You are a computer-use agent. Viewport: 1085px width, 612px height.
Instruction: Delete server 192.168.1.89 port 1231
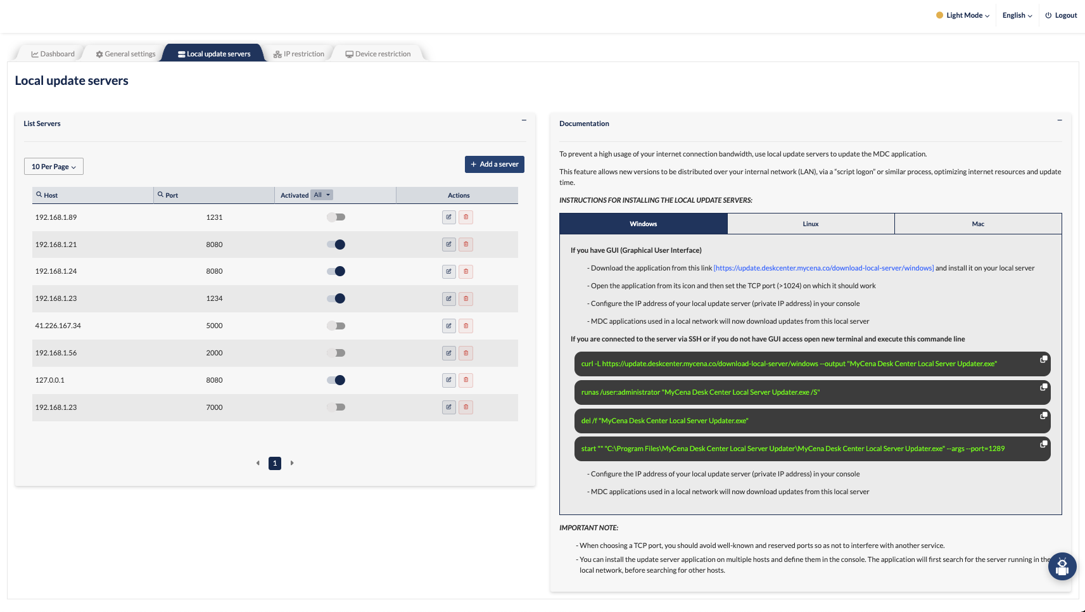click(x=466, y=217)
